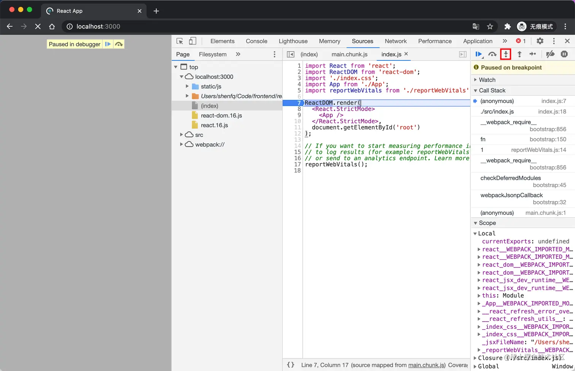
Task: Switch to the Elements panel
Action: [222, 41]
